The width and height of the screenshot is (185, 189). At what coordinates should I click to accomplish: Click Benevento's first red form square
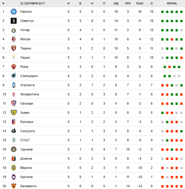(x=162, y=186)
